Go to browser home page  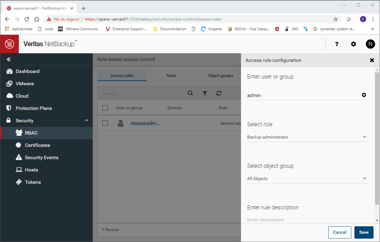click(x=37, y=19)
